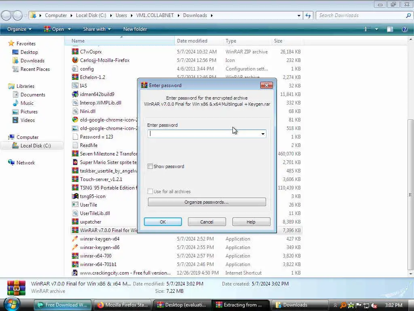Select the winrar-keygen-x64 application icon

tap(75, 239)
